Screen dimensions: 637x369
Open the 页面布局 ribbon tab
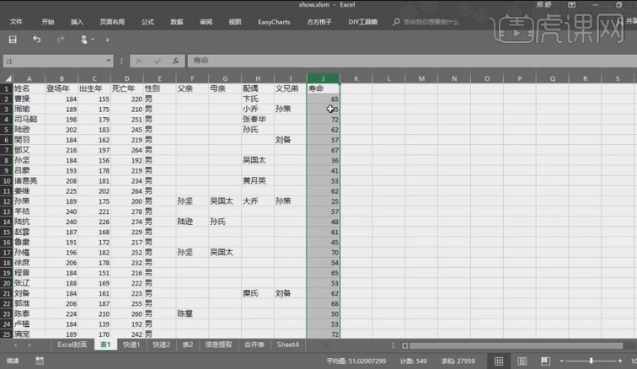point(112,22)
